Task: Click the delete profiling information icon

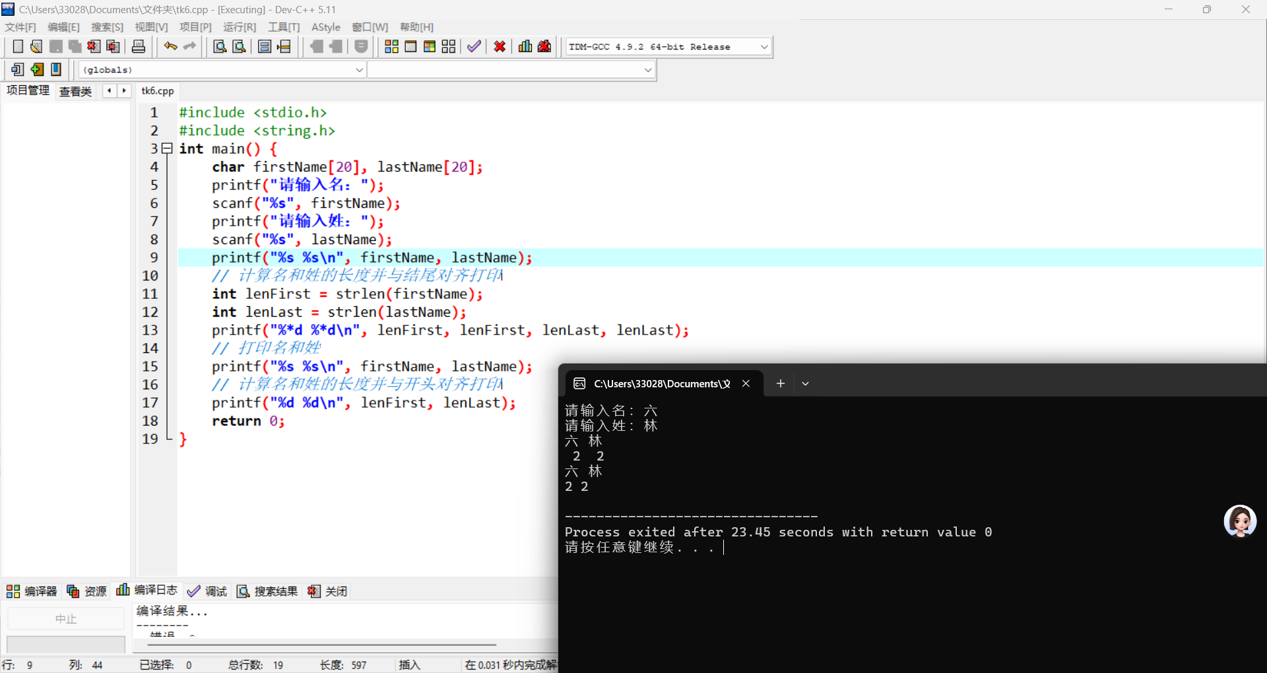Action: point(544,46)
